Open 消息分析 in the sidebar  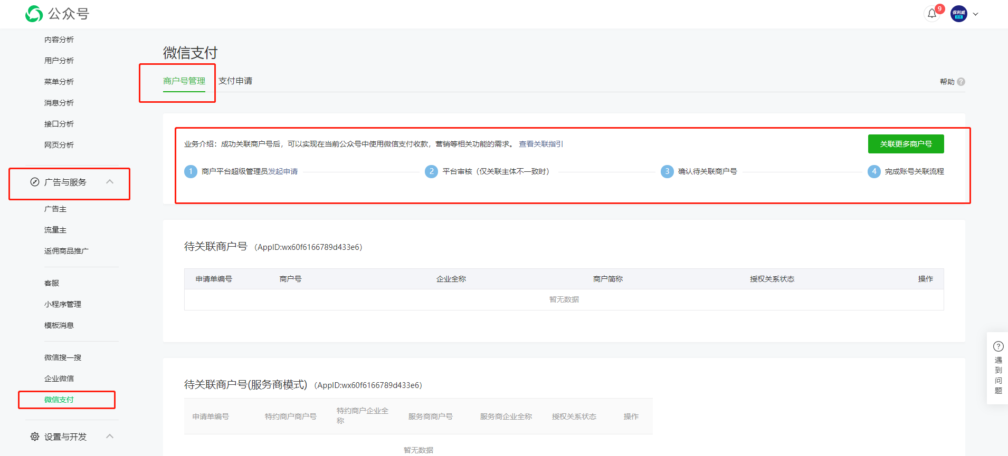pyautogui.click(x=59, y=103)
